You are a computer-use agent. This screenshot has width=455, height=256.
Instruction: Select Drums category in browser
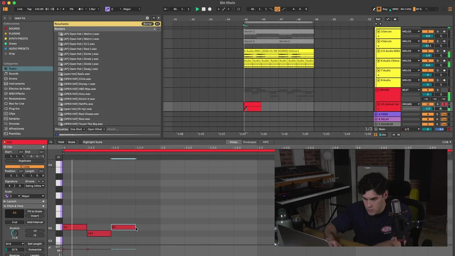(x=13, y=79)
